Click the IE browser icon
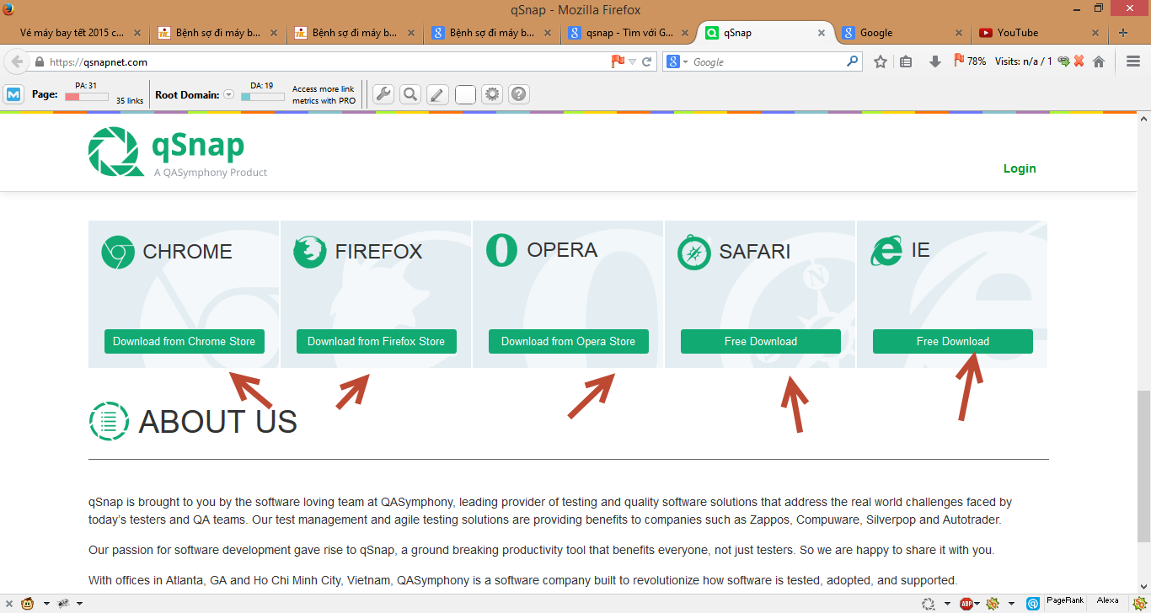 pyautogui.click(x=886, y=251)
